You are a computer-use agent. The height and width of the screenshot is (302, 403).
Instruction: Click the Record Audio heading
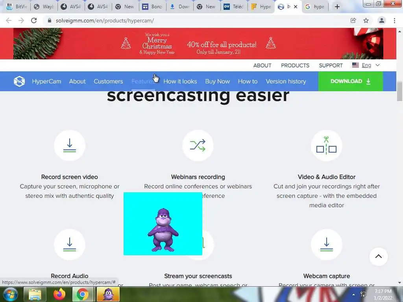(x=69, y=276)
